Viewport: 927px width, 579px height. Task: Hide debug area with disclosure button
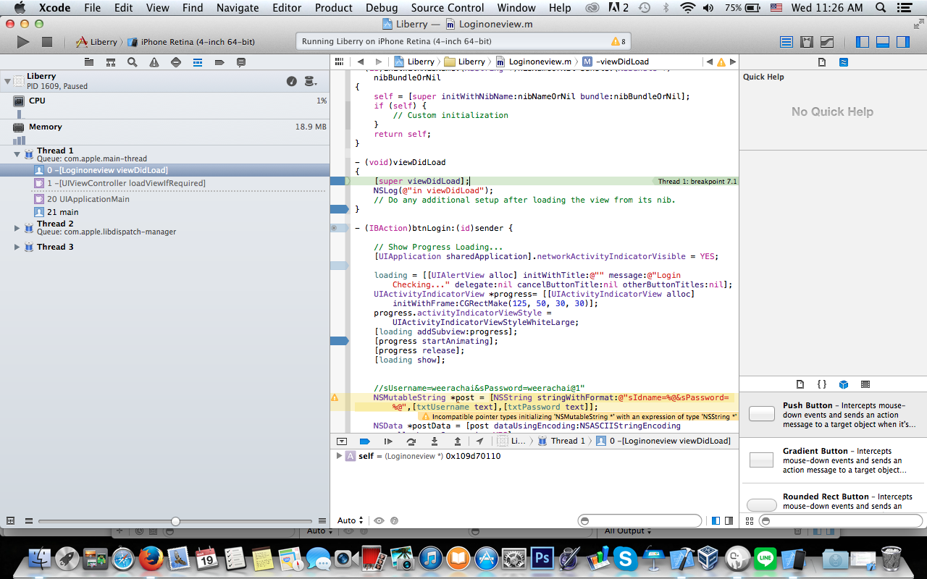click(x=343, y=441)
